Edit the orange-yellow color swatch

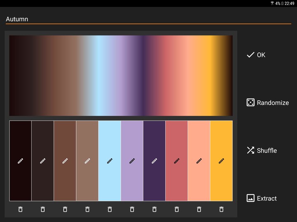click(x=221, y=161)
